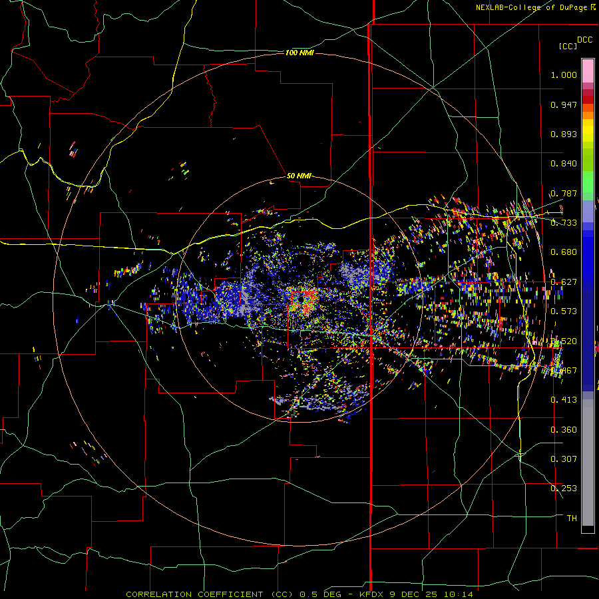Click the 50 NMI range ring label
599x599 pixels.
(299, 176)
